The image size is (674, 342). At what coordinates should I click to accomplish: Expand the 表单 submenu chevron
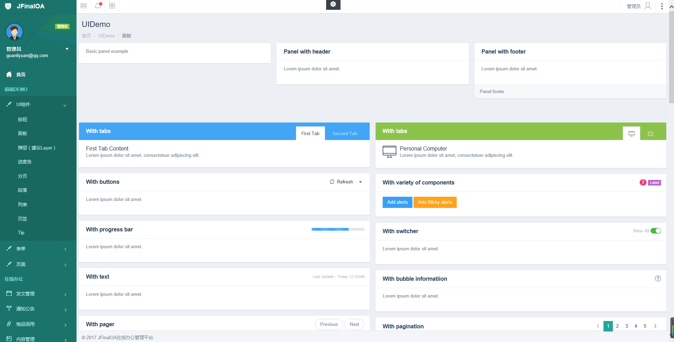(65, 249)
